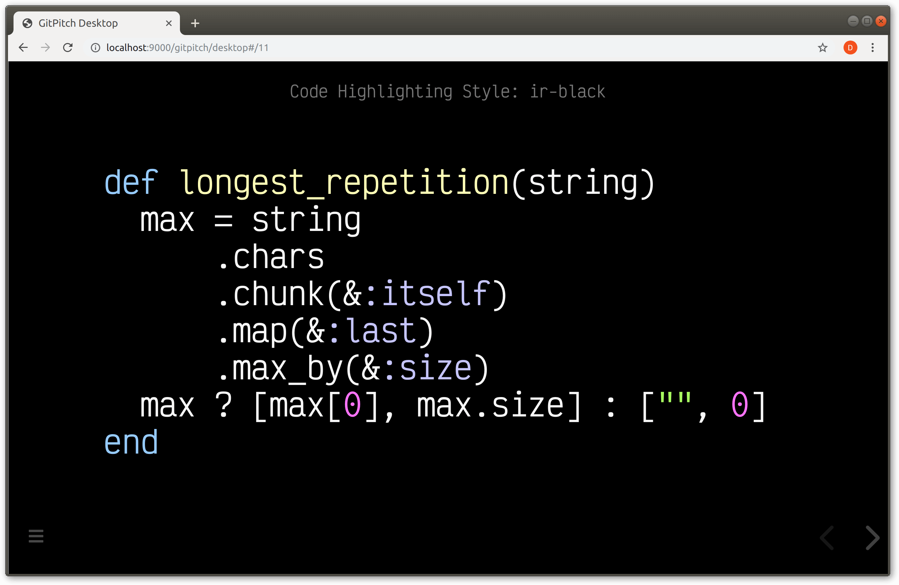The image size is (899, 585).
Task: Open the profile avatar labeled D
Action: coord(850,48)
